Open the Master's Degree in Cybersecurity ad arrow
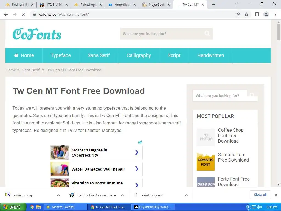 point(137,152)
